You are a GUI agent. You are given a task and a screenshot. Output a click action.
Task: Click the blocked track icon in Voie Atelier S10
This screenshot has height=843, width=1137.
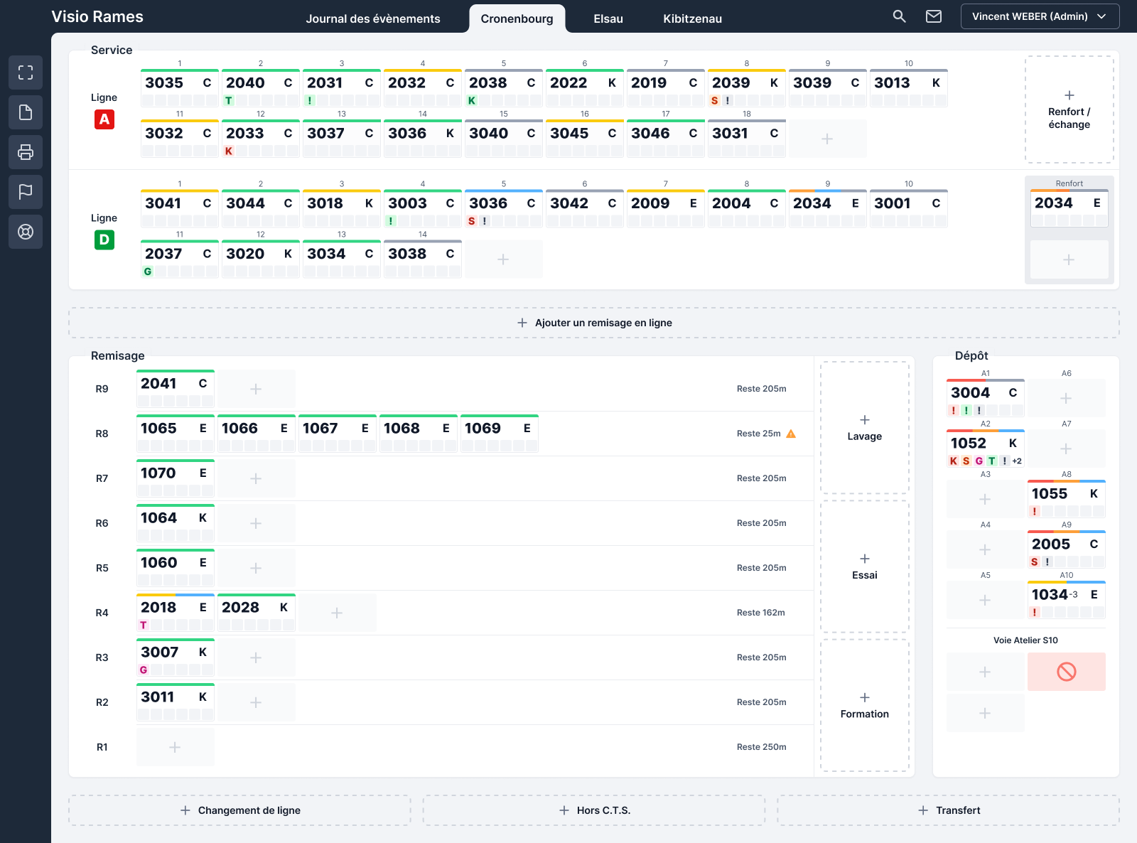(x=1067, y=672)
